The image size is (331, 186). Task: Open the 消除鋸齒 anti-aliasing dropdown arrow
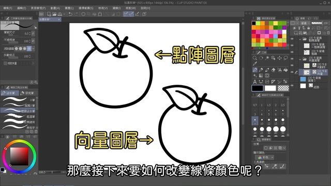click(33, 49)
